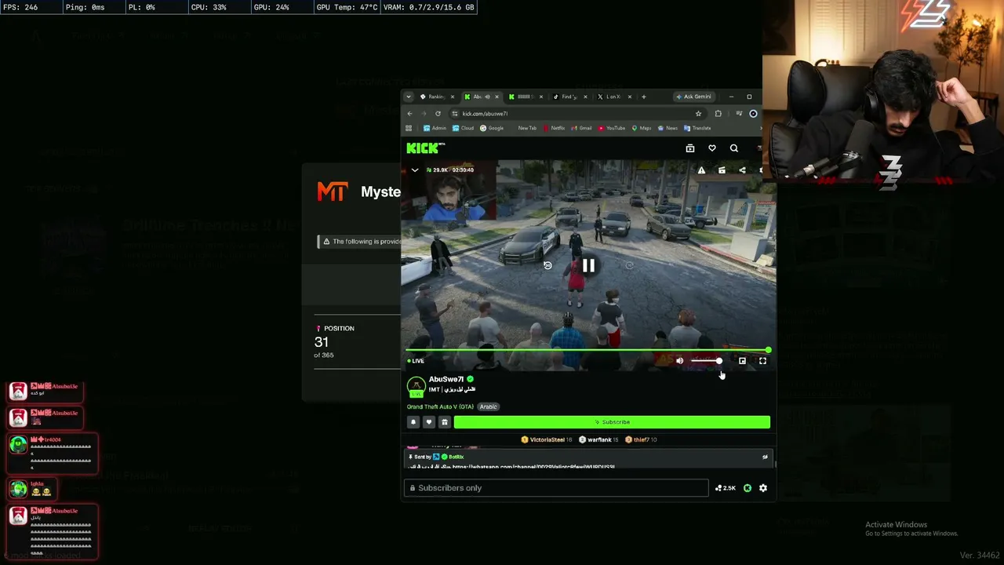Open VictoriaSteel in the gifter leaderboard

pos(547,440)
